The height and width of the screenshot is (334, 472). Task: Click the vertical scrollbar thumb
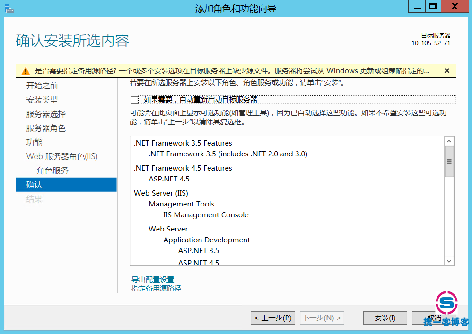pyautogui.click(x=449, y=161)
